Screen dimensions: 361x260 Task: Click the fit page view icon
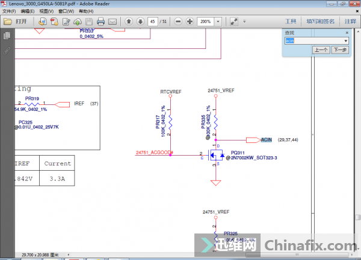tap(234, 22)
